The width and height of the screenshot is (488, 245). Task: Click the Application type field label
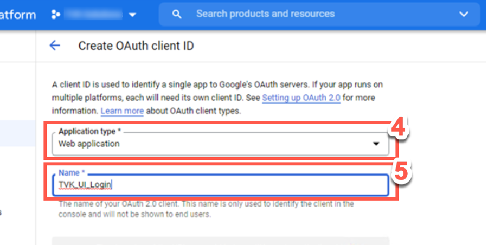pyautogui.click(x=87, y=131)
